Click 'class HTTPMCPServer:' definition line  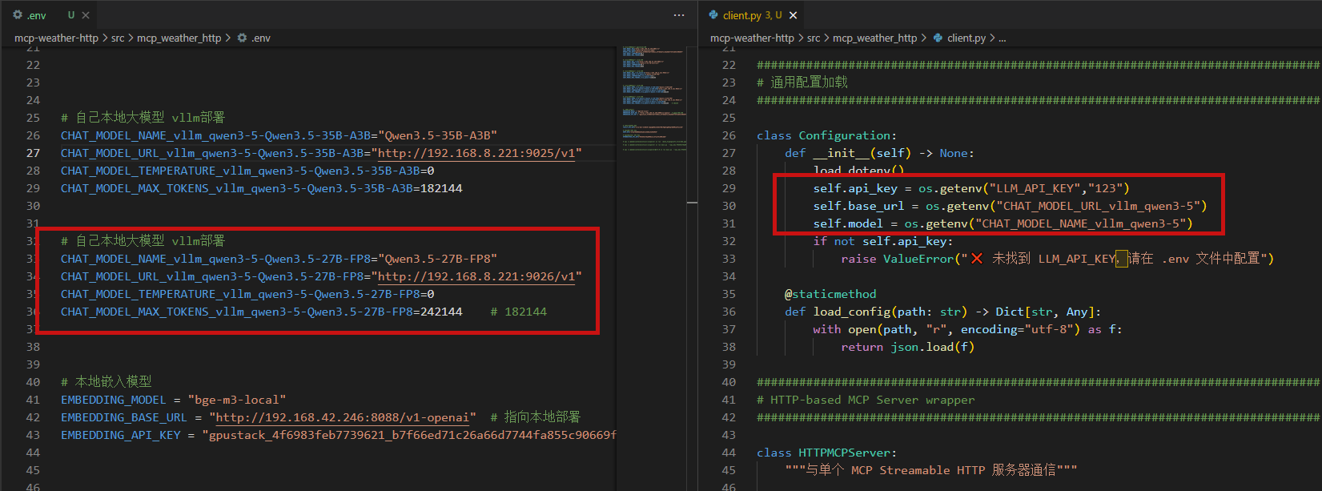(x=827, y=453)
